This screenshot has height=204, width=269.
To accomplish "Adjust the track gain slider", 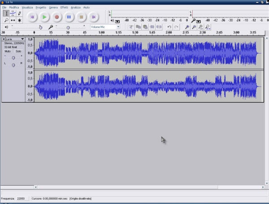I will click(13, 58).
